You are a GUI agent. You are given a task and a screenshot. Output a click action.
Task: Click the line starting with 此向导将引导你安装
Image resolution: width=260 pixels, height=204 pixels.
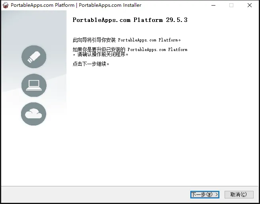127,40
